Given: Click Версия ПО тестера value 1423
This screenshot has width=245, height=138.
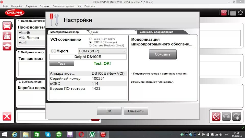Looking at the screenshot, I should (x=96, y=89).
